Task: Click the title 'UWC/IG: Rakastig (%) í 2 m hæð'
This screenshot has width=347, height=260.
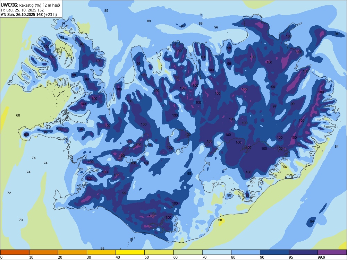Action: 30,5
